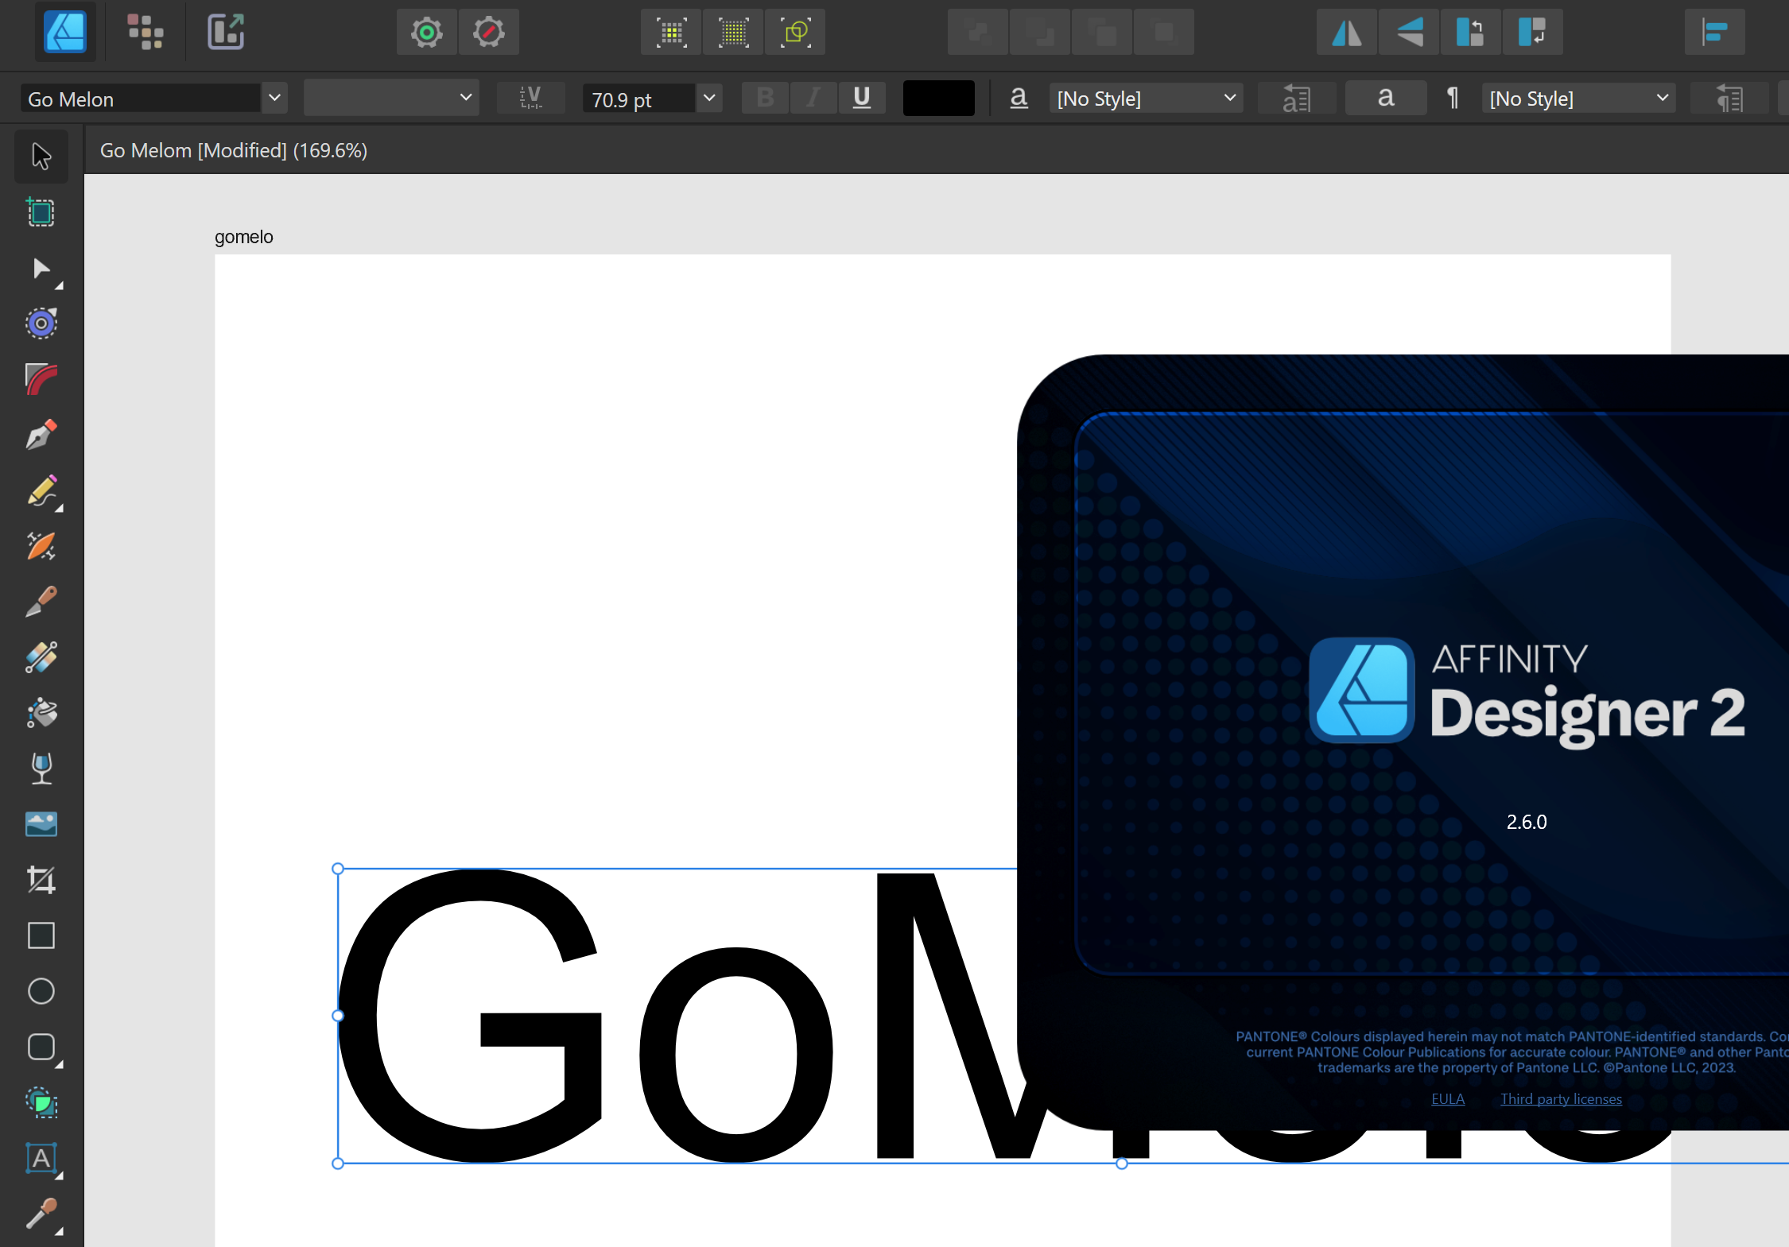Viewport: 1789px width, 1247px height.
Task: Select the Pen tool
Action: point(41,435)
